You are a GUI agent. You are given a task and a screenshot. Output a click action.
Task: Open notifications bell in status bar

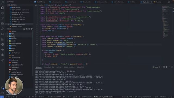click(x=172, y=97)
